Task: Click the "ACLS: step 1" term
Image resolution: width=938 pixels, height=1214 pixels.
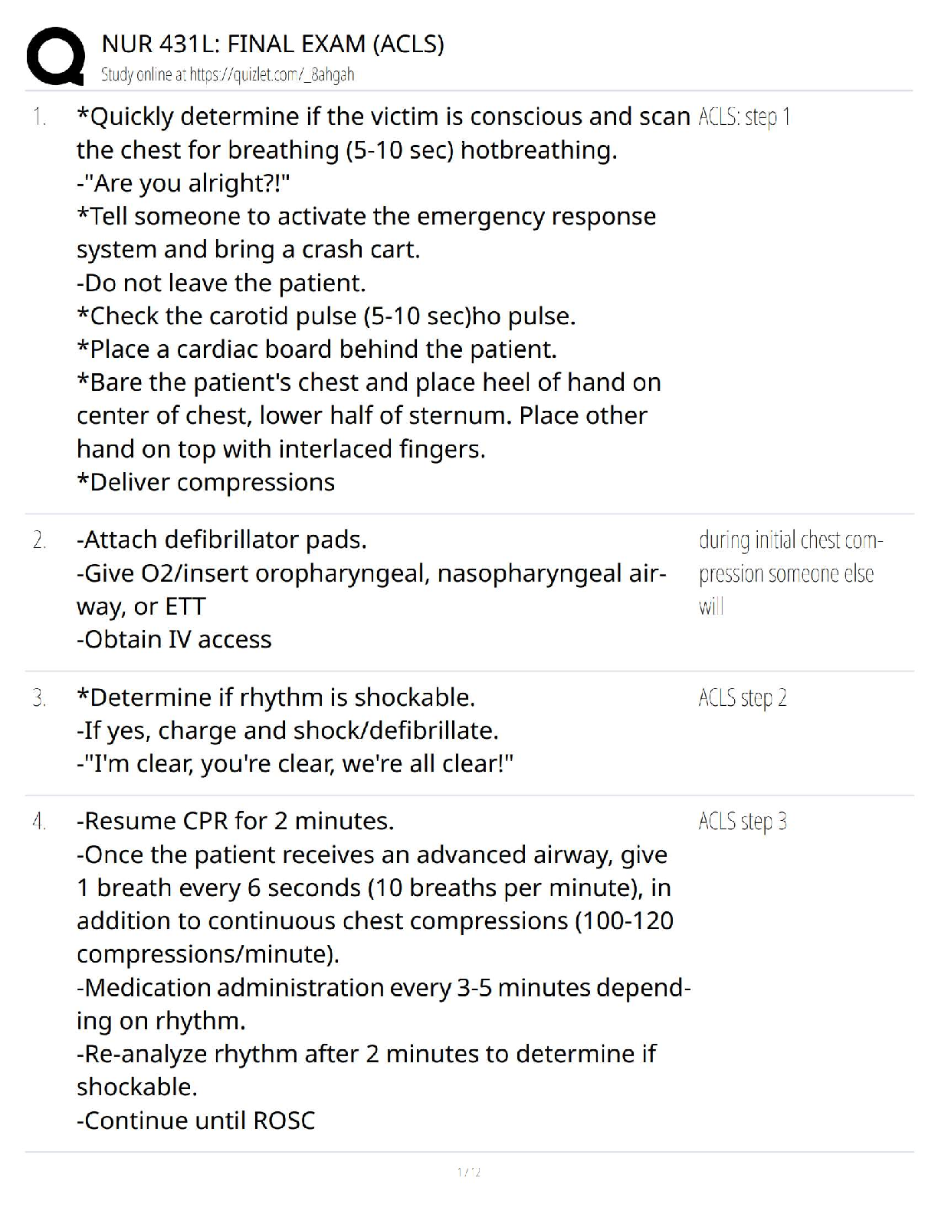Action: 744,117
